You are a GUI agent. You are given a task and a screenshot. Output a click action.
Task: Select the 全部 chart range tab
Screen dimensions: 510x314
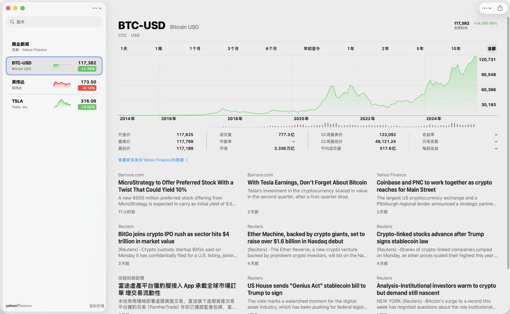coord(492,49)
